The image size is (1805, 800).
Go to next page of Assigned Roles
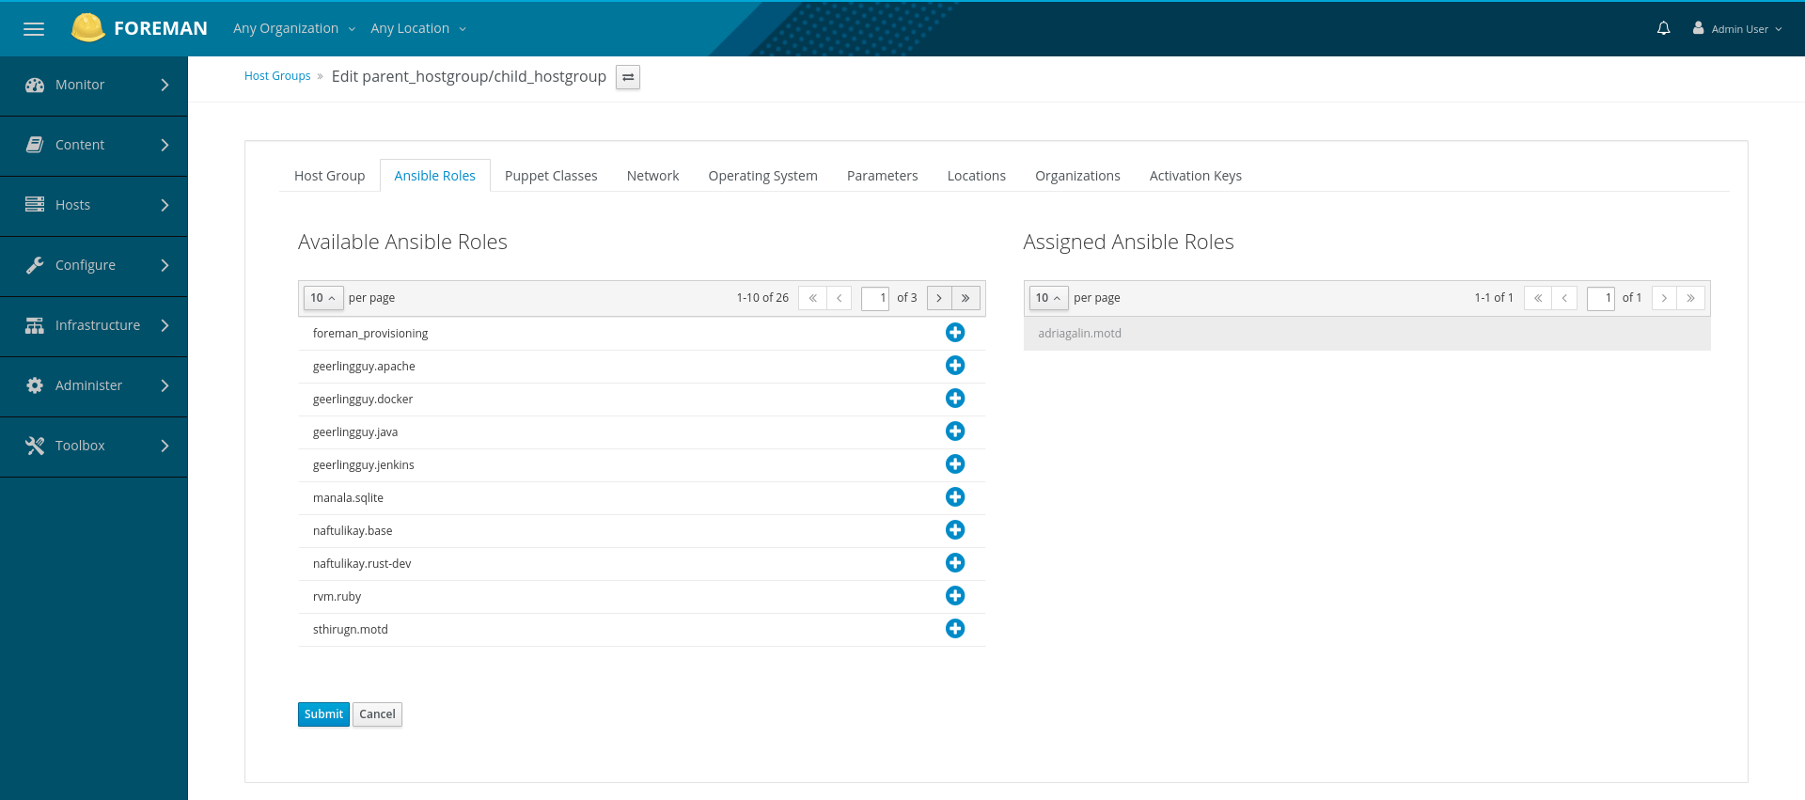point(1664,298)
